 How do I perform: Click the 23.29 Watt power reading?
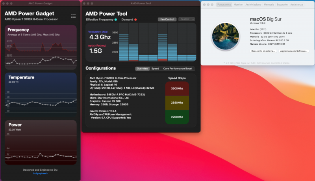pyautogui.click(x=15, y=130)
